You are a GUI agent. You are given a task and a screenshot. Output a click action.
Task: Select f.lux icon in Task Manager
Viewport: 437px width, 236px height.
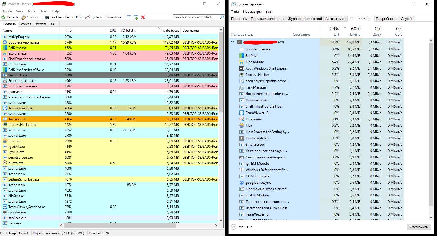point(242,126)
